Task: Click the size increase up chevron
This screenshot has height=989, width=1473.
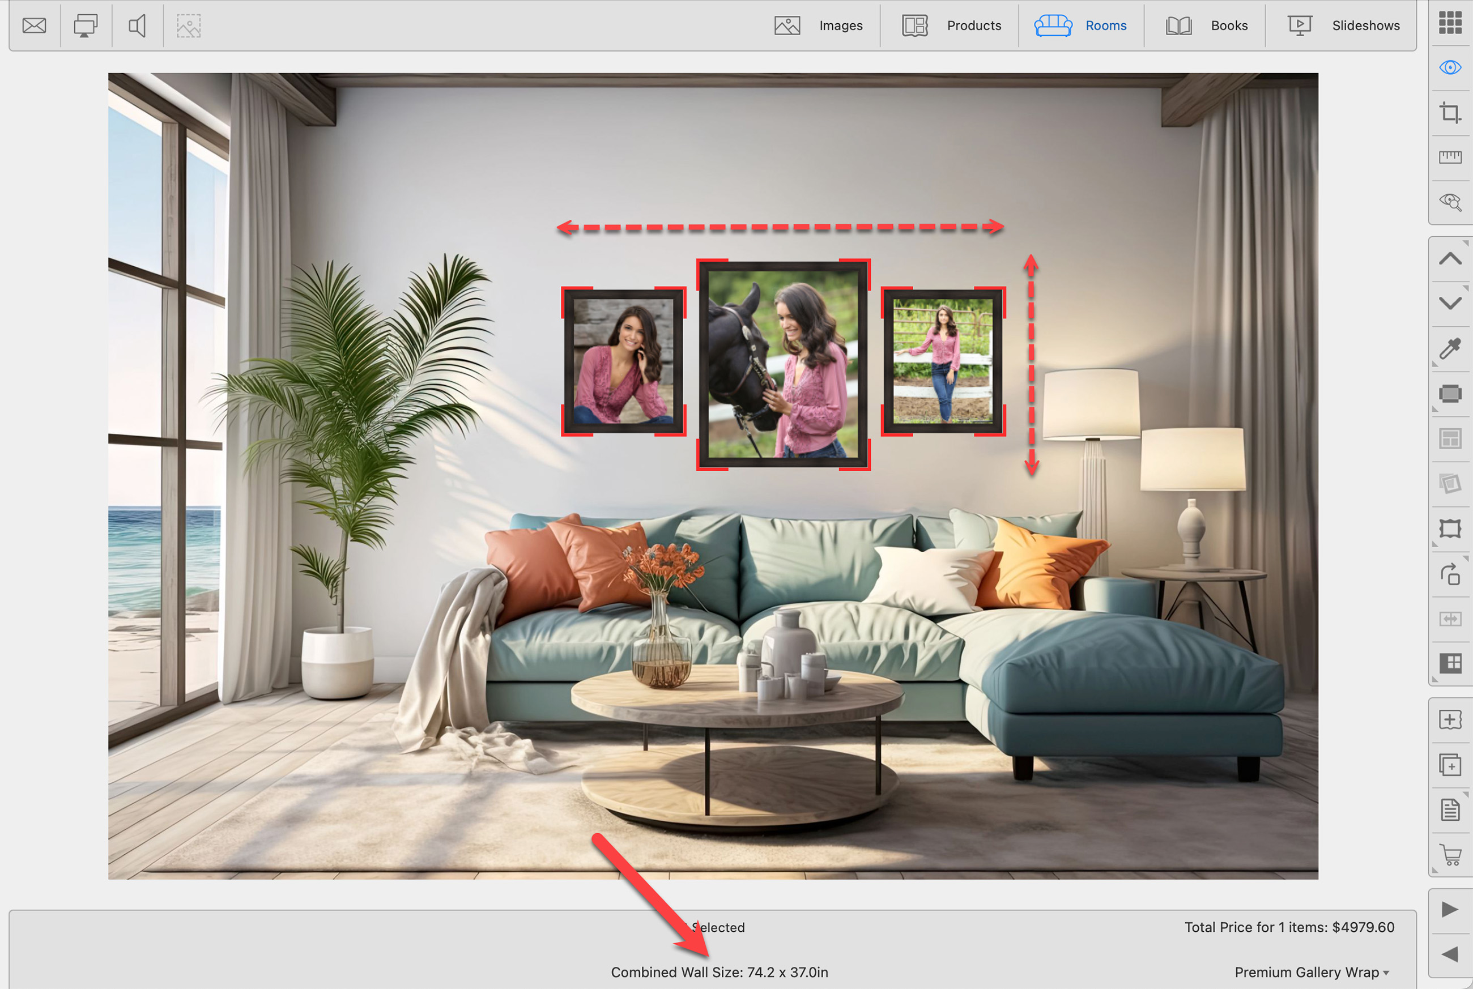Action: click(x=1450, y=259)
